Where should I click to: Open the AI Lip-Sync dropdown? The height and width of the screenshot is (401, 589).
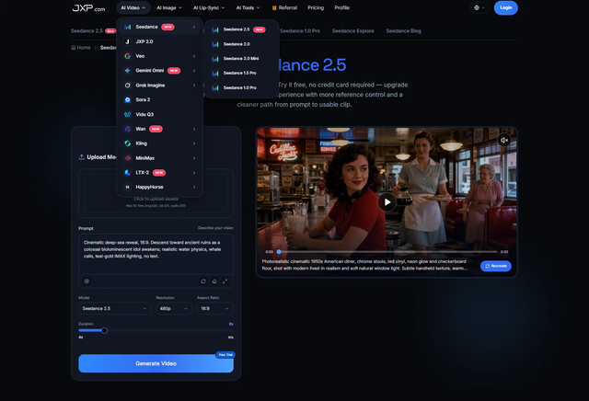pos(209,8)
